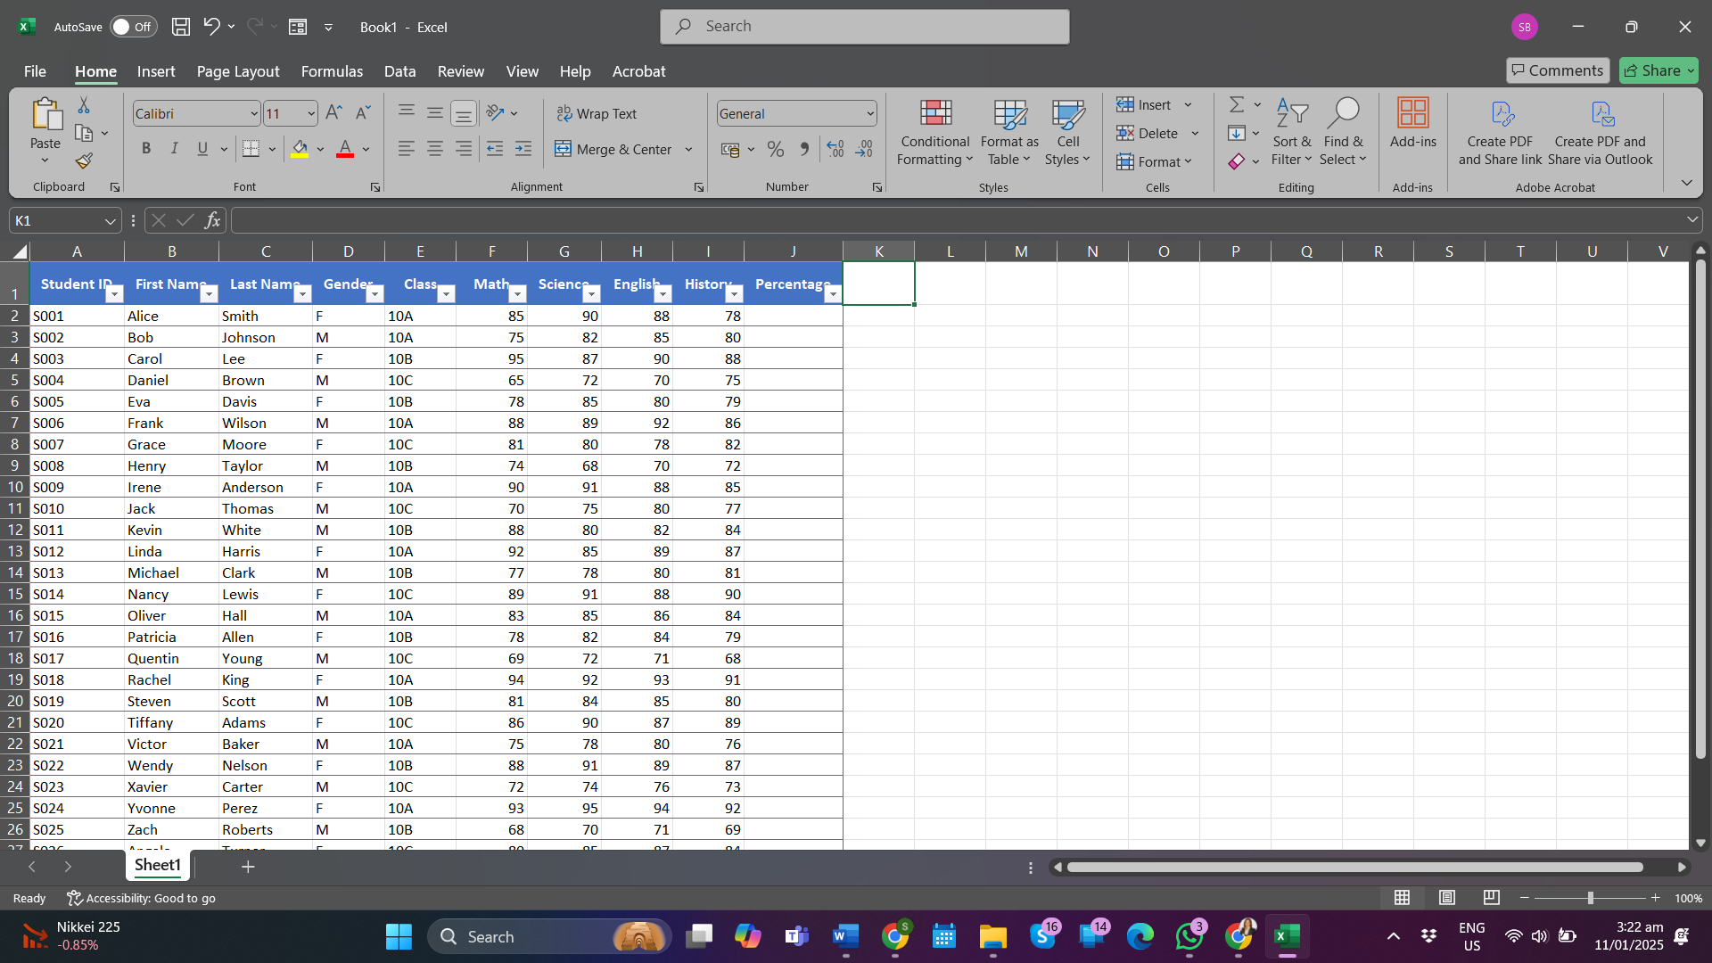Open the Comments pane button
This screenshot has width=1712, height=963.
point(1557,70)
